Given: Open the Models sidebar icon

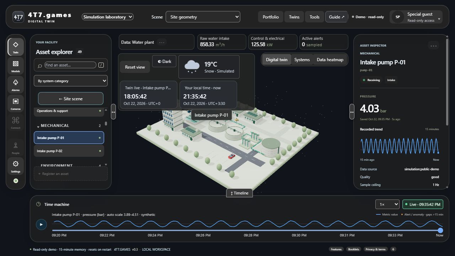Looking at the screenshot, I should (16, 66).
